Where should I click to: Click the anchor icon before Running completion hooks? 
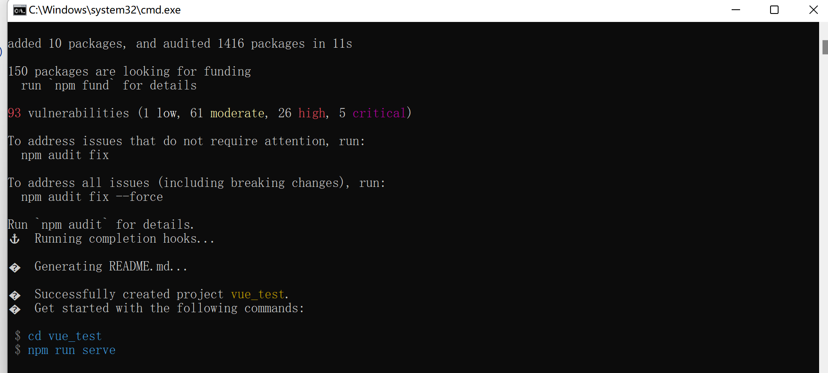click(x=15, y=239)
